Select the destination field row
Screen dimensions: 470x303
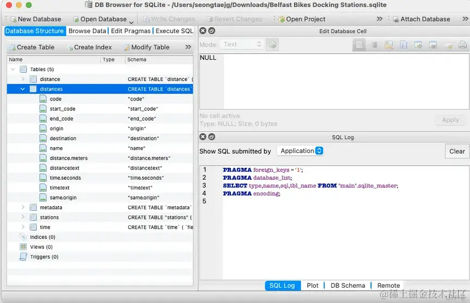point(100,138)
